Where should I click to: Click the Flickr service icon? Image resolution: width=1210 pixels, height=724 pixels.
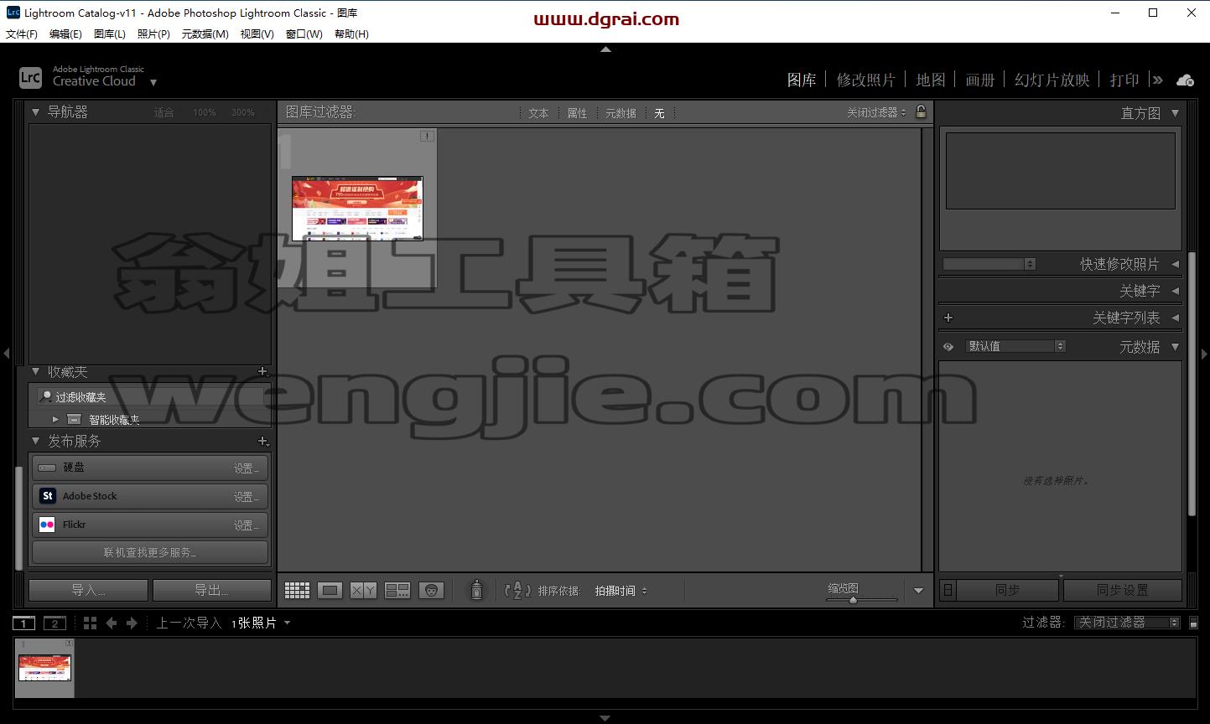pyautogui.click(x=48, y=525)
